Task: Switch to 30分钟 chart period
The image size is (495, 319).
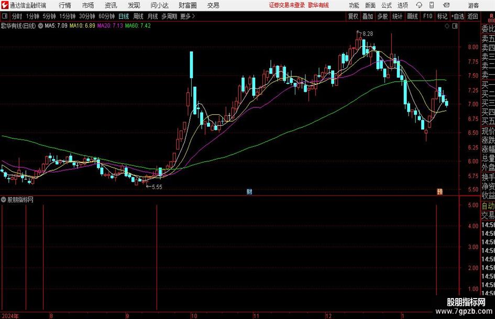Action: point(87,16)
